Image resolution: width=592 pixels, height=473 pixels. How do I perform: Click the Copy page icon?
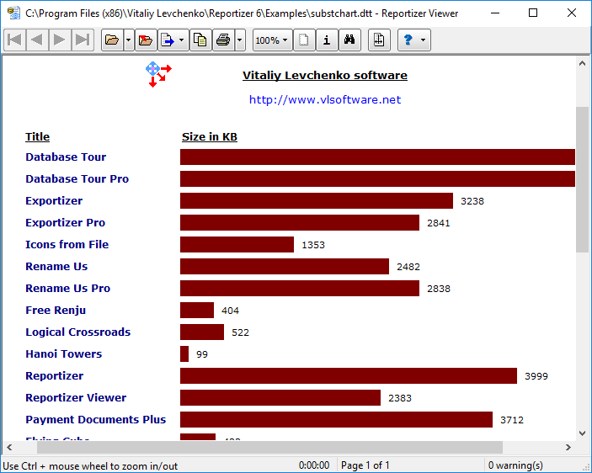[200, 40]
